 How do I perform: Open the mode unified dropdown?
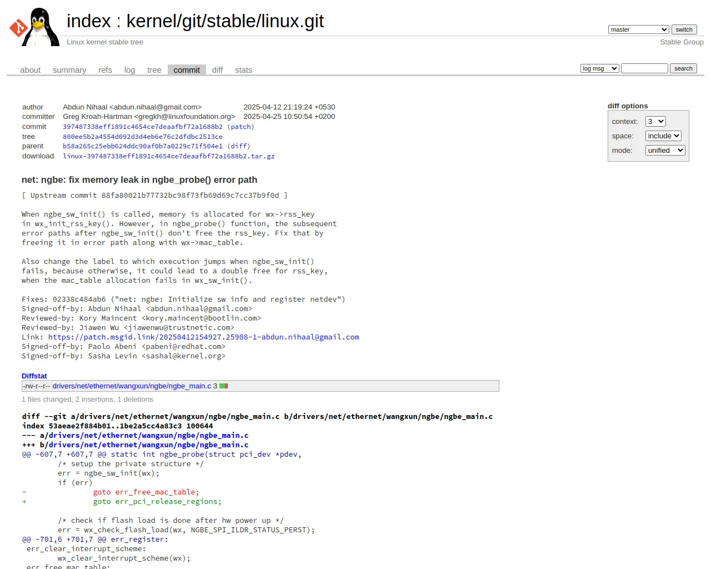(x=665, y=151)
